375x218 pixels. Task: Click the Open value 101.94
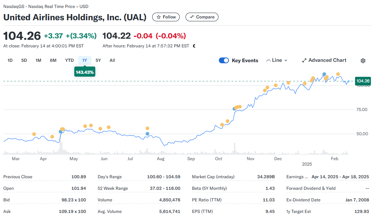coord(79,188)
